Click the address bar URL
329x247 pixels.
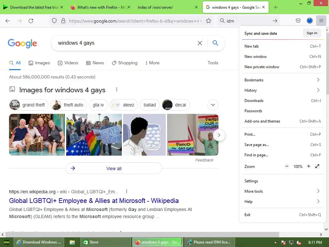[135, 21]
